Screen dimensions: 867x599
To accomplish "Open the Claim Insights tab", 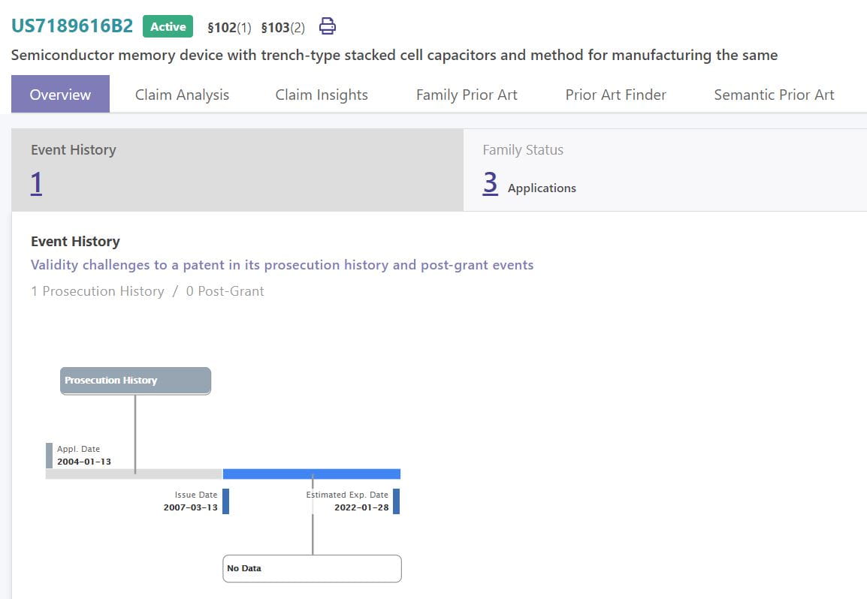I will coord(322,95).
